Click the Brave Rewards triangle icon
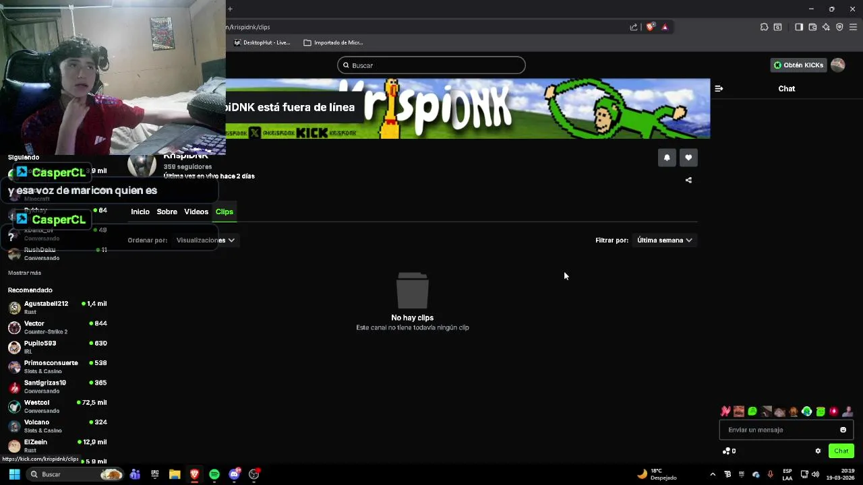The width and height of the screenshot is (863, 485). coord(665,27)
